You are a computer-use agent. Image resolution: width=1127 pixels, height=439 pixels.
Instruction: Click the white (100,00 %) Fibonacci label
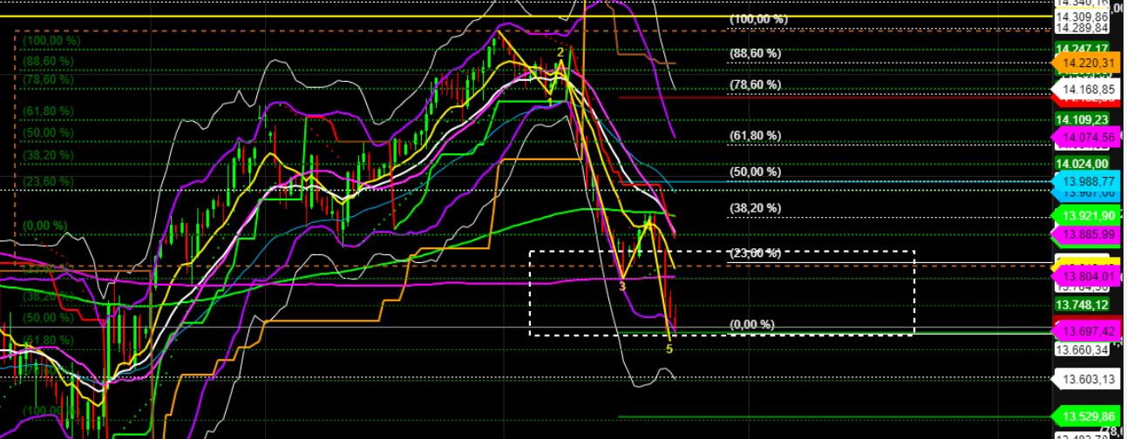click(758, 18)
